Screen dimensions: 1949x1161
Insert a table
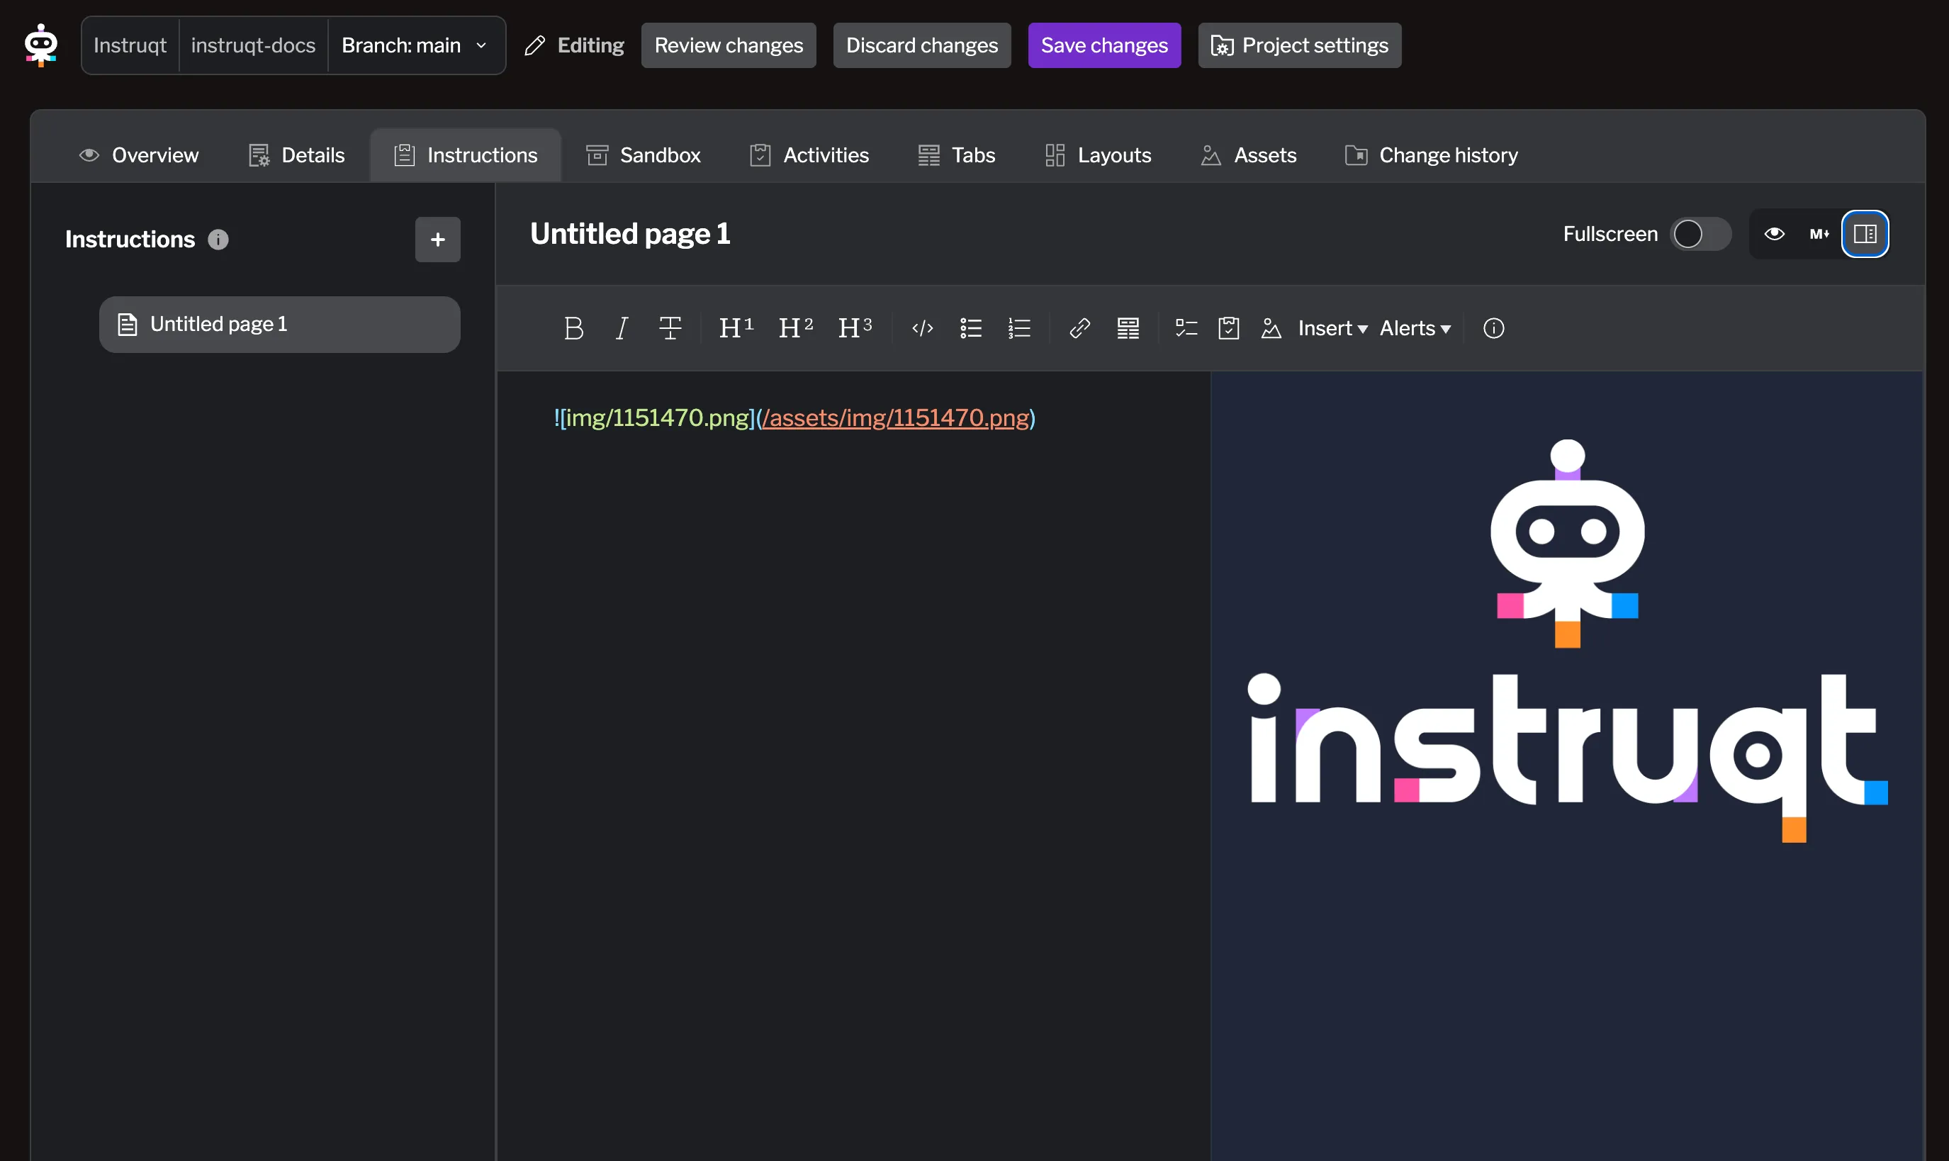click(1128, 327)
